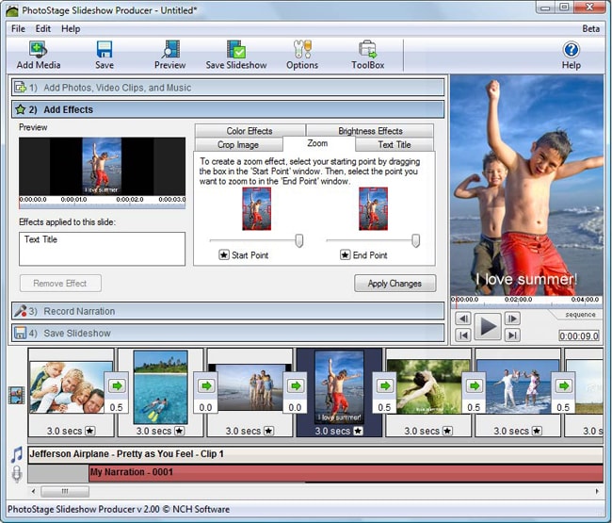Open the Options tools icon

coord(302,49)
